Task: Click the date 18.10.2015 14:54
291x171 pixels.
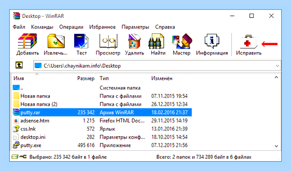Action: point(169,137)
